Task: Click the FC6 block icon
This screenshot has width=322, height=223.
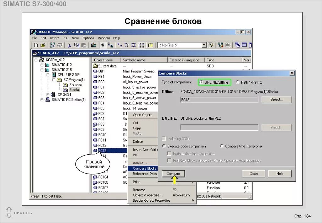Action: pyautogui.click(x=95, y=114)
